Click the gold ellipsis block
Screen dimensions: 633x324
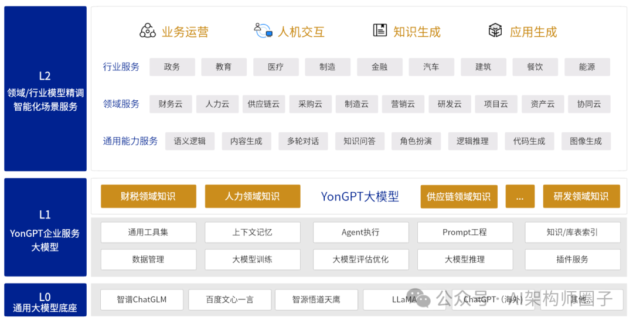[520, 197]
